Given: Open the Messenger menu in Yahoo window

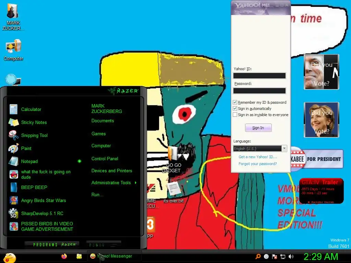Looking at the screenshot, I should coord(243,11).
